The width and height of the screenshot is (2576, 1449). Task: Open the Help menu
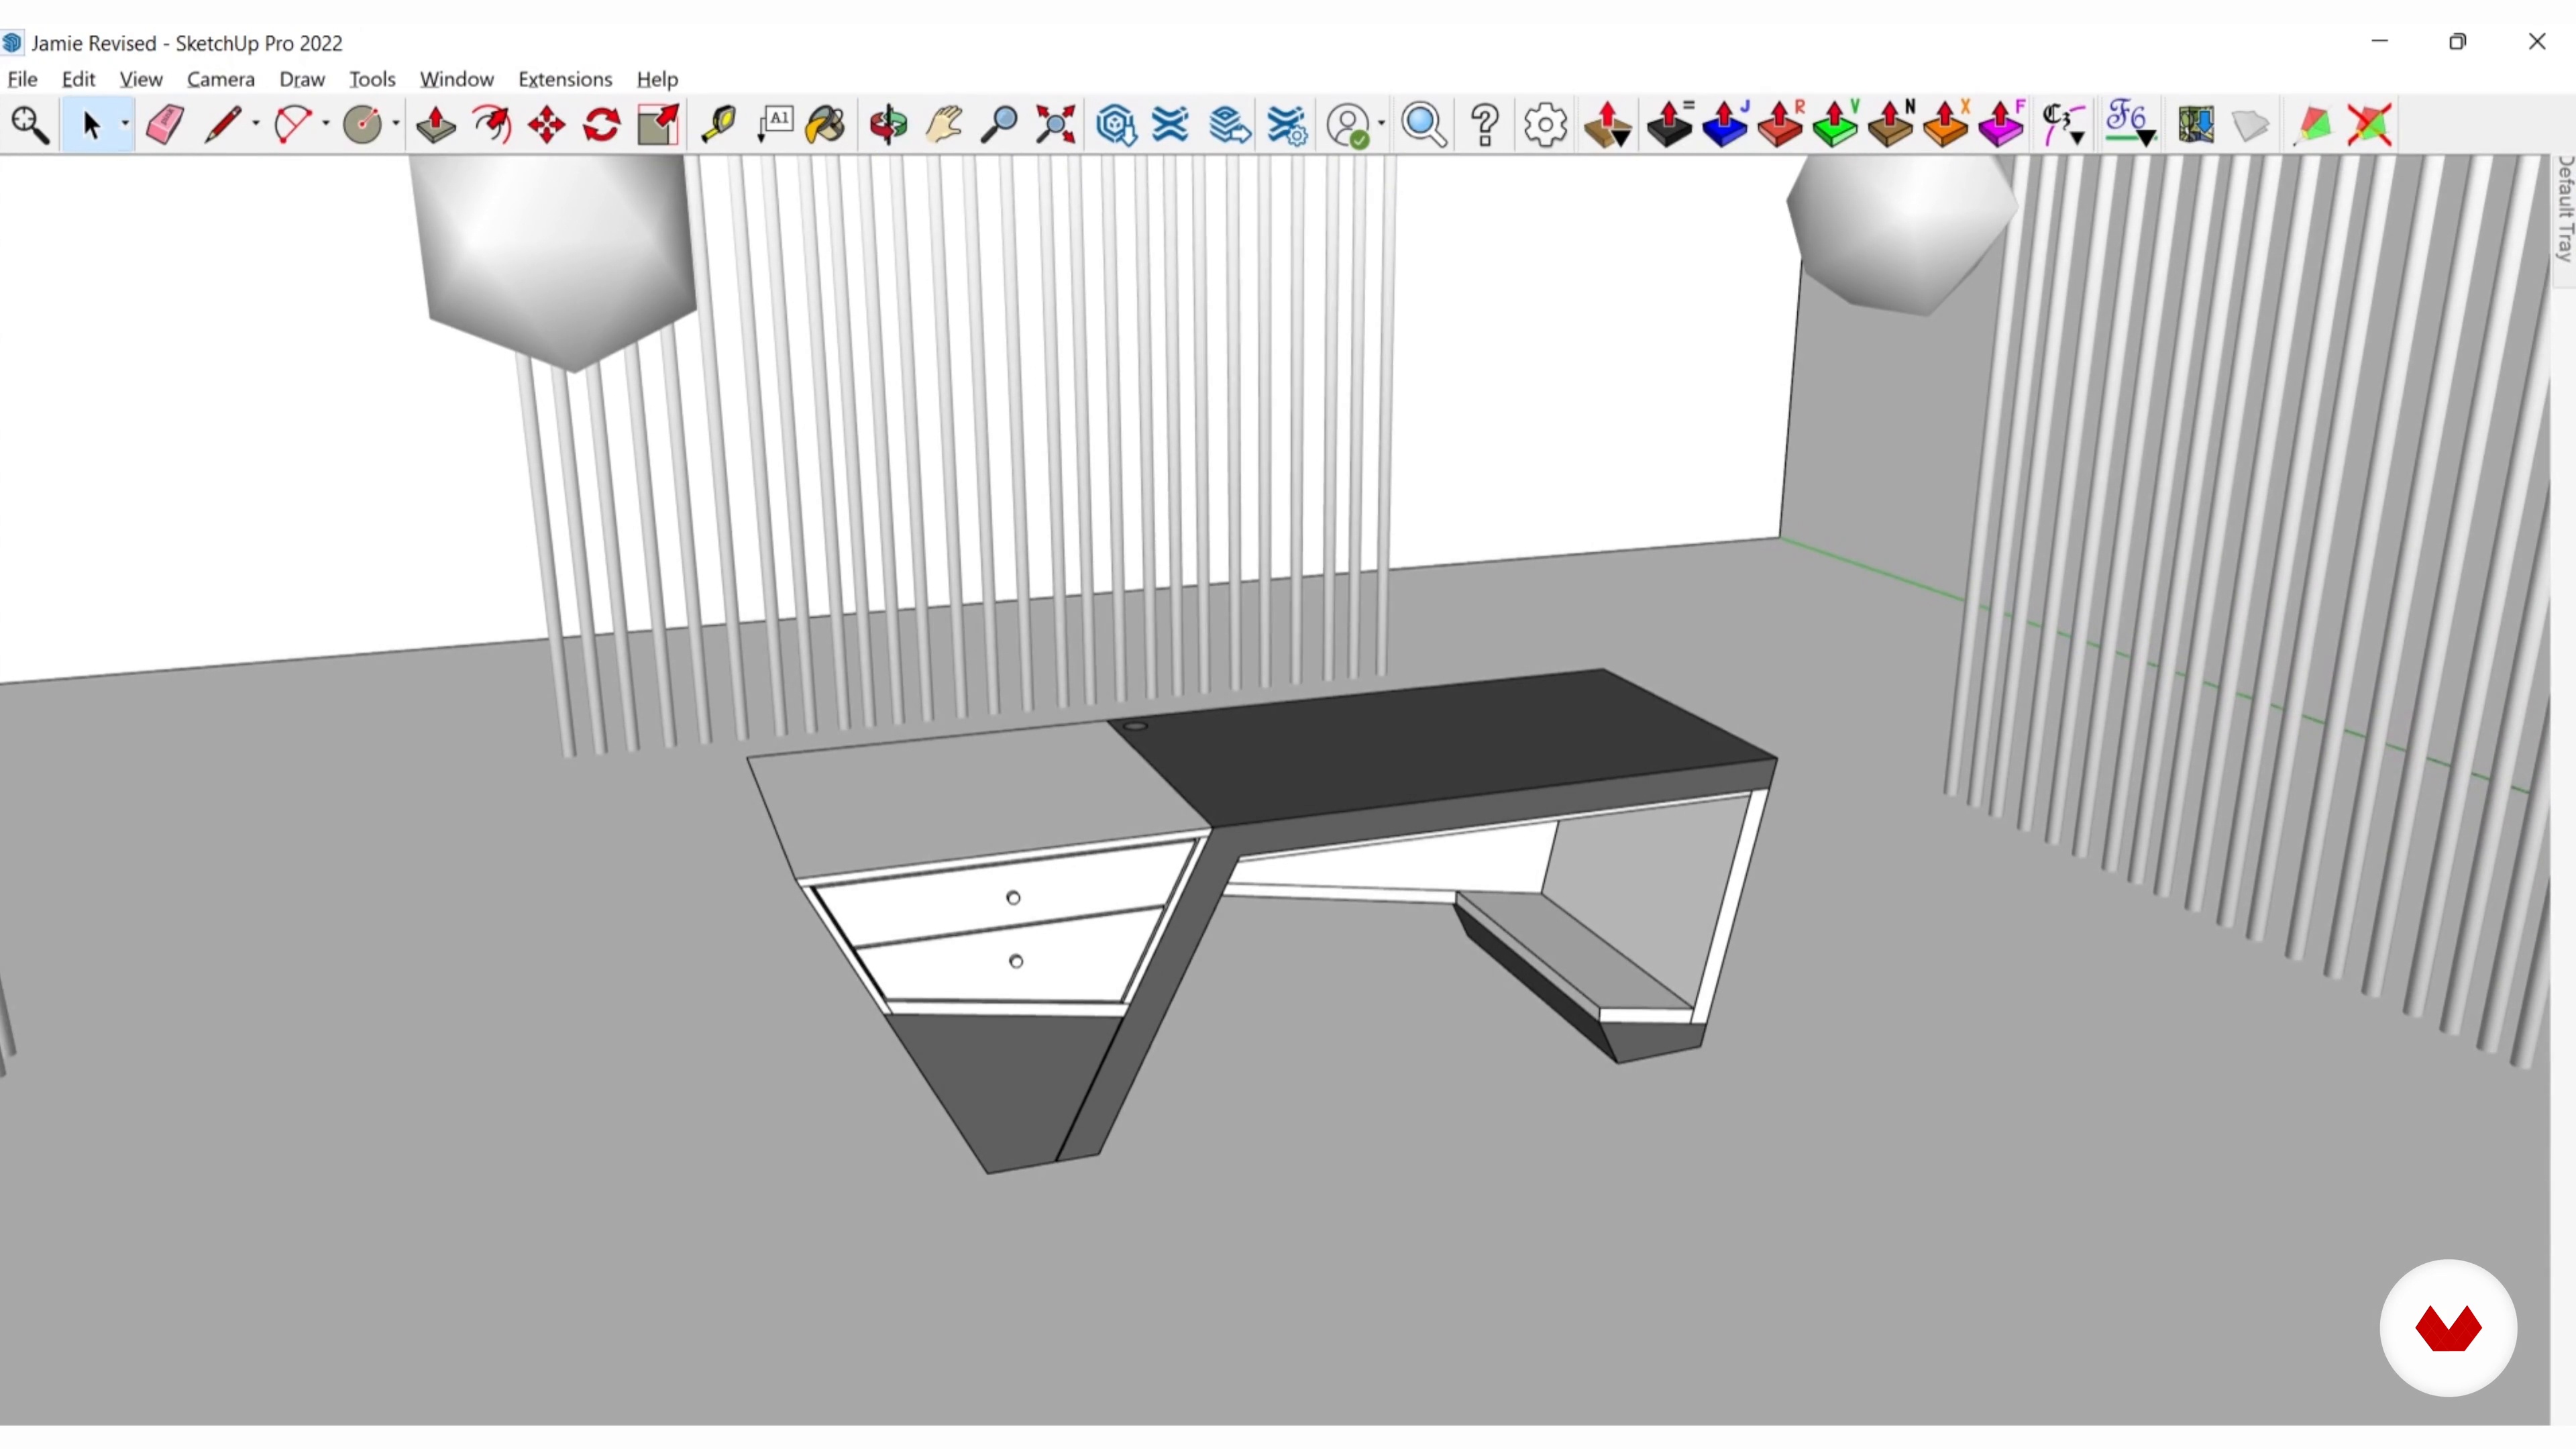click(657, 79)
